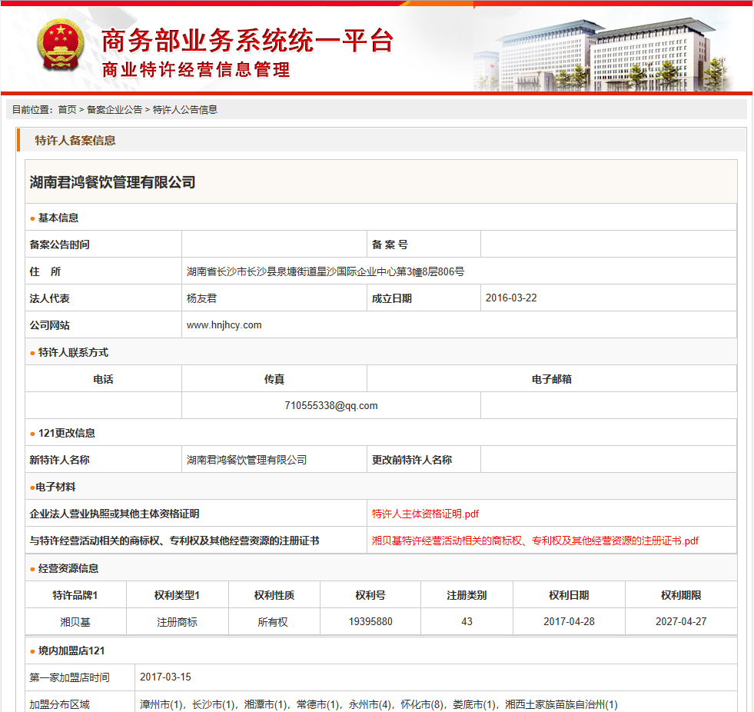Select the rights number 19395880
This screenshot has height=712, width=754.
(x=370, y=621)
